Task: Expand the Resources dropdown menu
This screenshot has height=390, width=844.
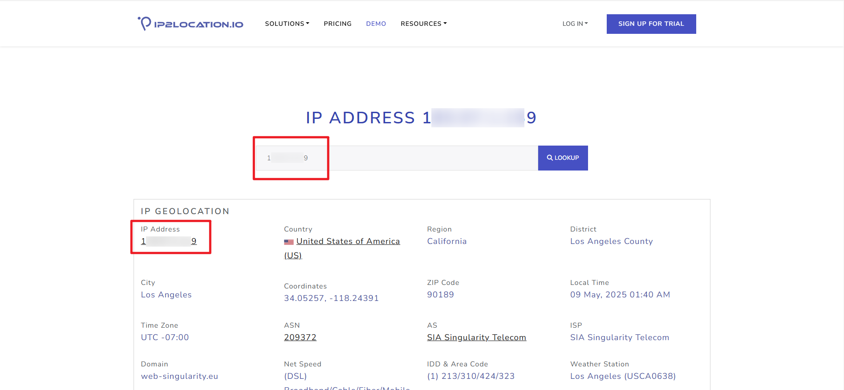Action: pyautogui.click(x=423, y=24)
